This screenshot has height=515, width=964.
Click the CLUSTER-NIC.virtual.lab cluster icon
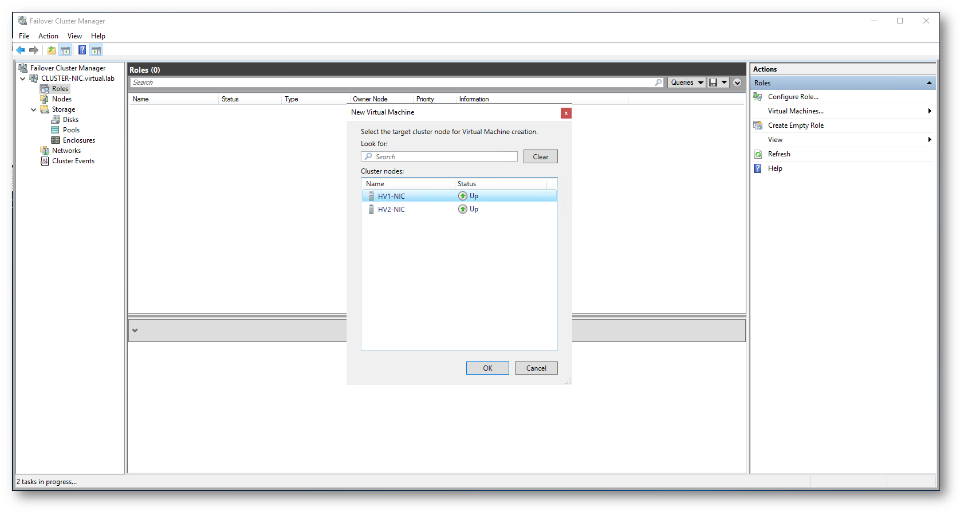click(x=34, y=78)
